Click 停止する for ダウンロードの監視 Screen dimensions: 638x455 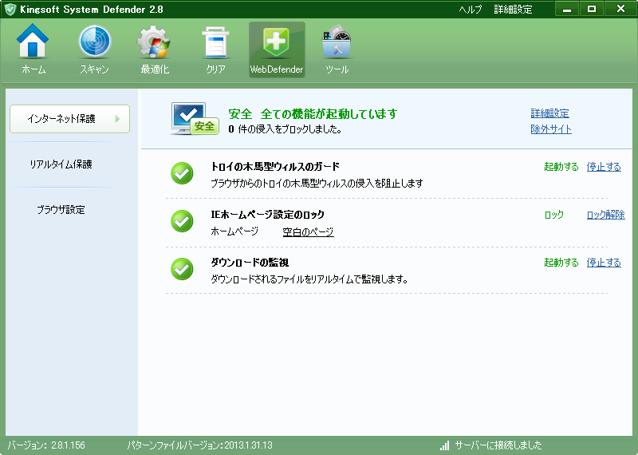click(604, 263)
